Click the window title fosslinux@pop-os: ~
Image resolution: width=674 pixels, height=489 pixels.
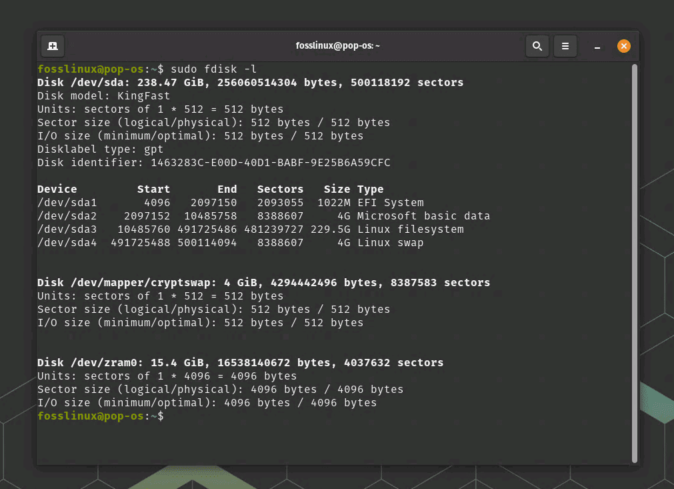(337, 45)
